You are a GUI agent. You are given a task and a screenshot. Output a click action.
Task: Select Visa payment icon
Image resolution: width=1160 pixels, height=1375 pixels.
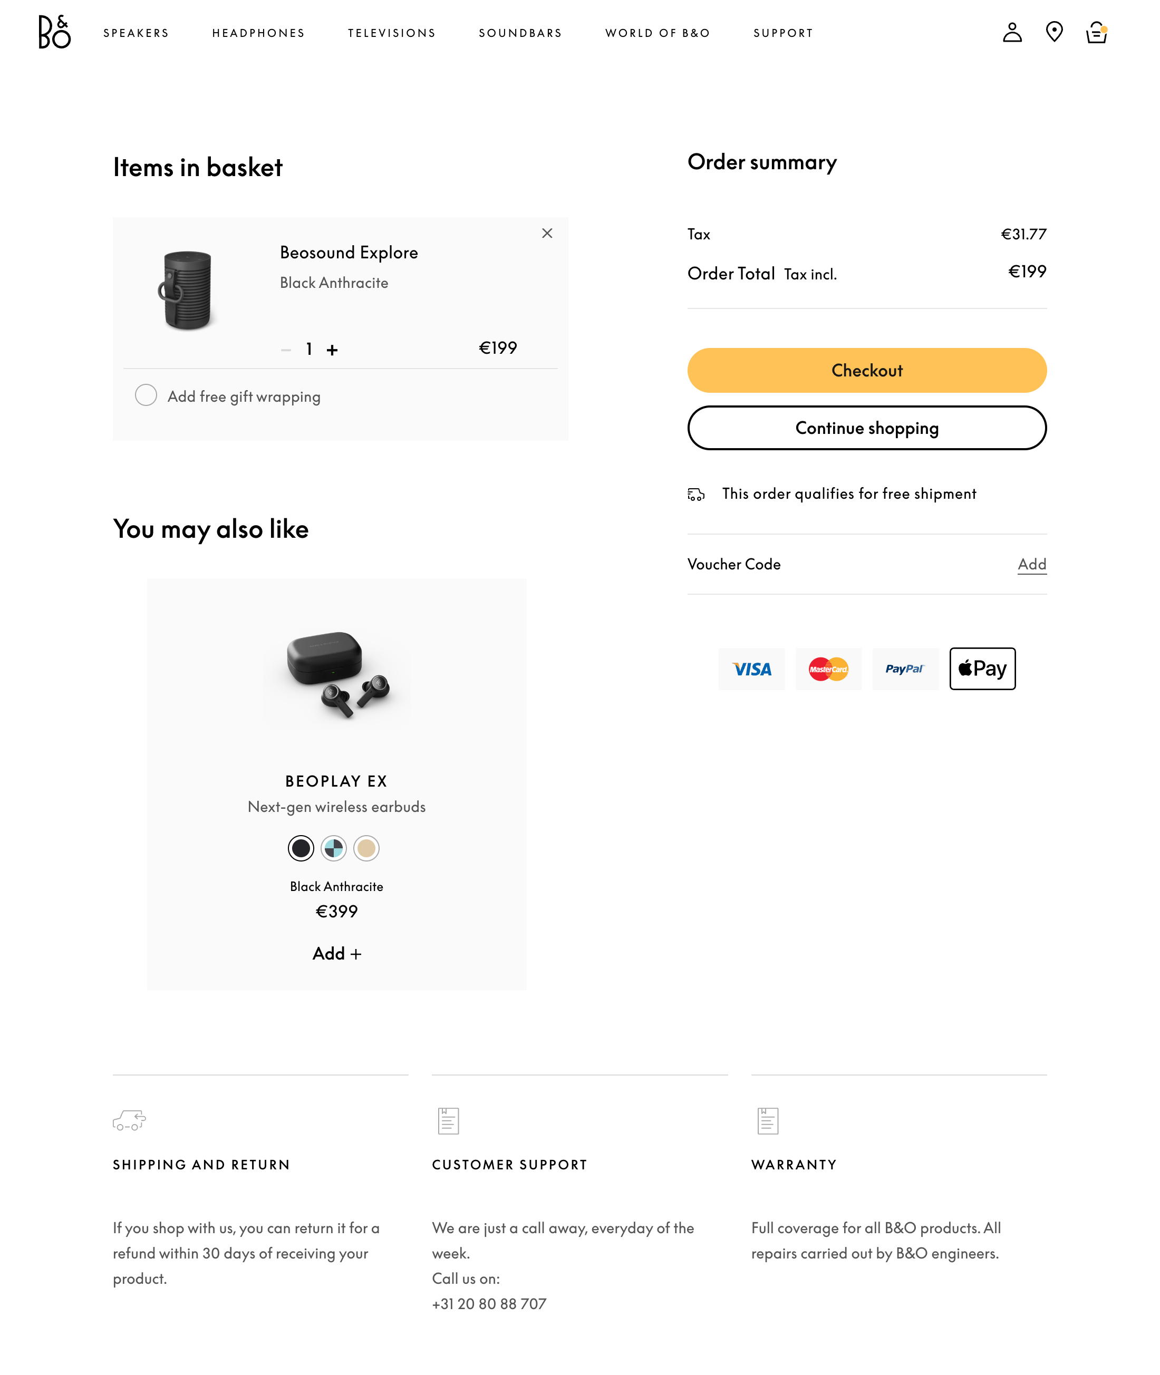pos(751,669)
